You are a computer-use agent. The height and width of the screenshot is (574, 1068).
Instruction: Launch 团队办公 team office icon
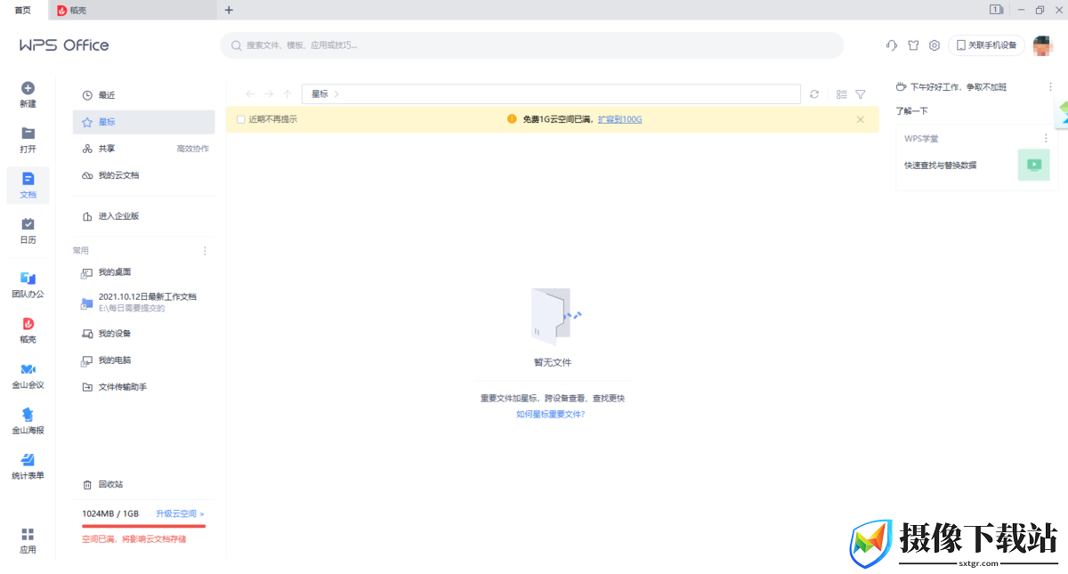[28, 279]
